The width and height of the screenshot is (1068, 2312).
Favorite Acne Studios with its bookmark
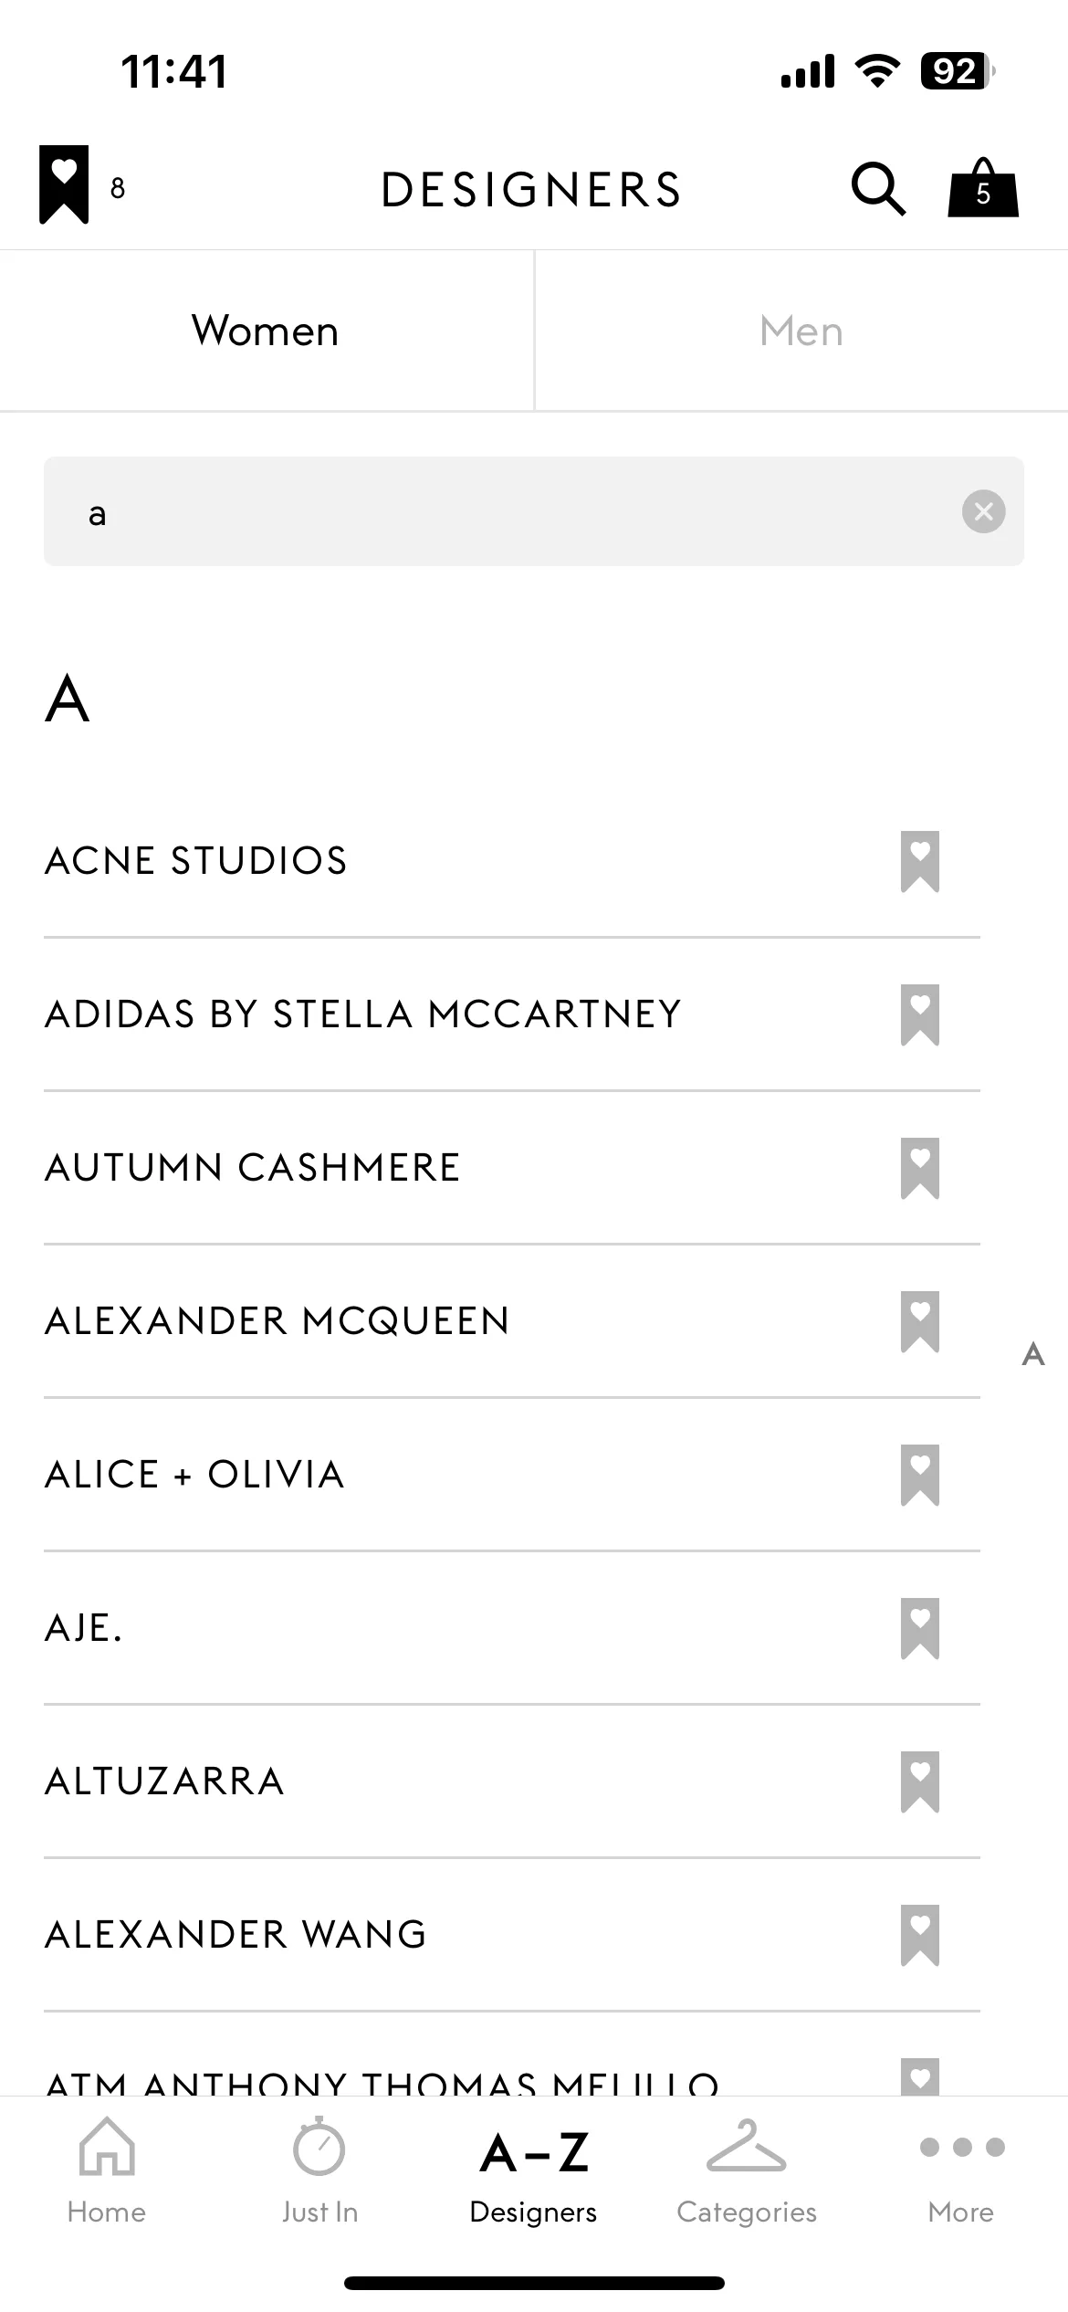[920, 861]
